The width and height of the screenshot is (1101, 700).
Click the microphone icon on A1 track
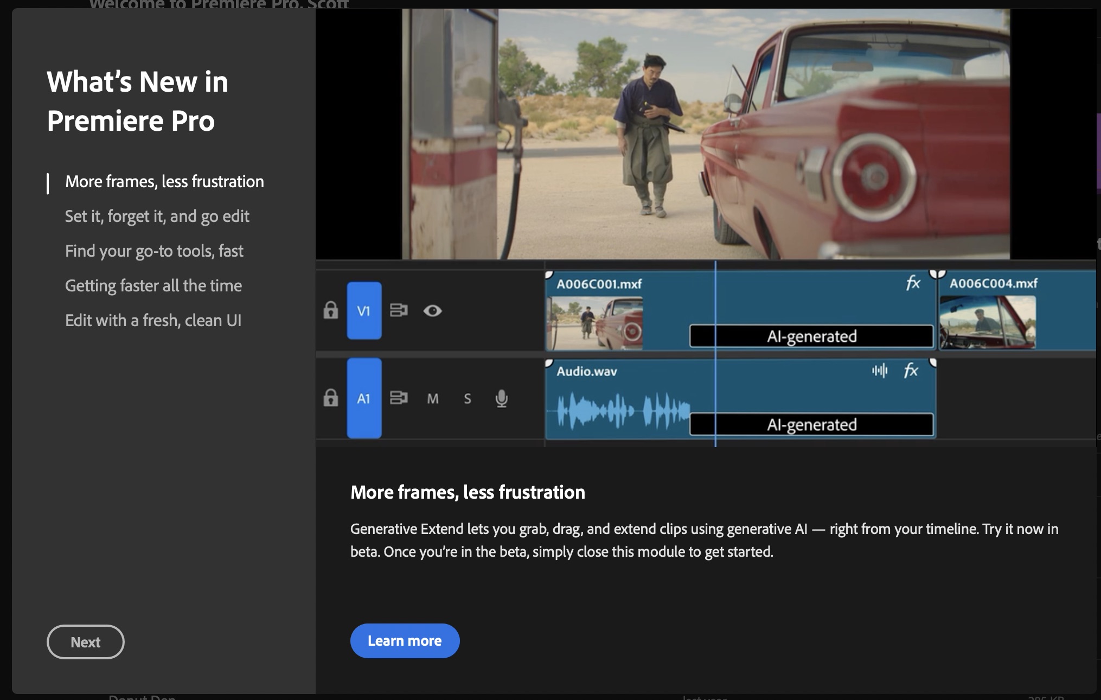point(501,397)
